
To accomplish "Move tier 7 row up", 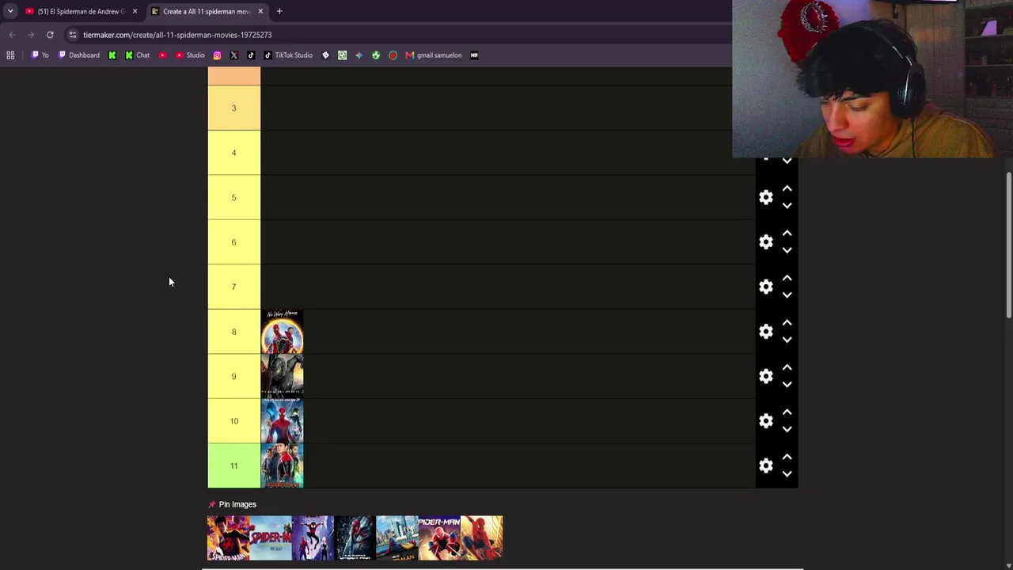I will (787, 278).
